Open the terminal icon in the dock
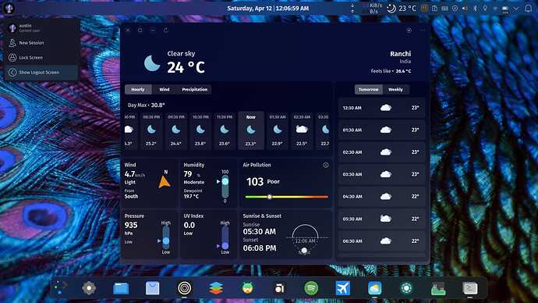 point(469,288)
